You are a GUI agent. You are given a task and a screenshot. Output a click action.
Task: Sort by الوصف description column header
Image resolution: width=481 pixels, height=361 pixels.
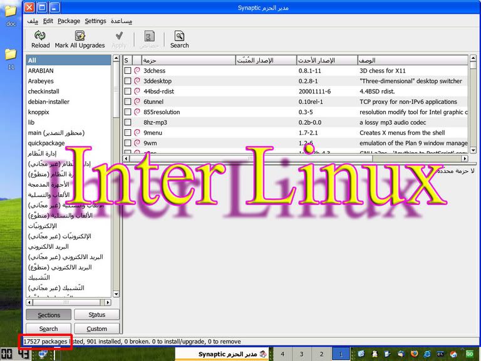pos(413,60)
